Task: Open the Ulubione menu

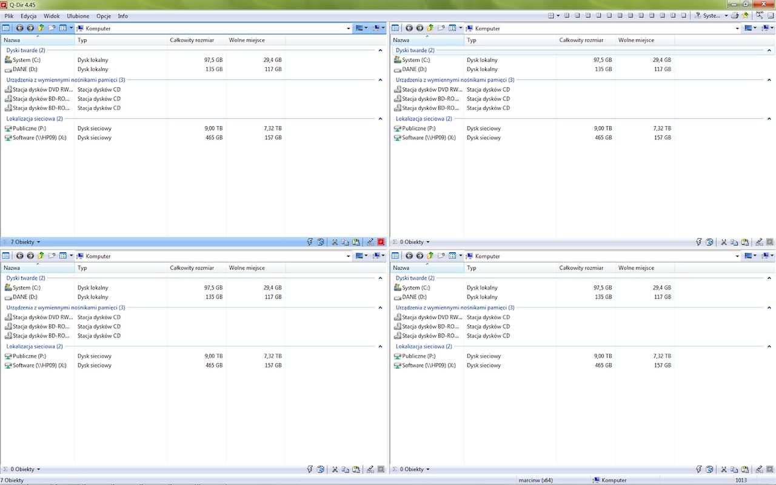Action: coord(78,16)
